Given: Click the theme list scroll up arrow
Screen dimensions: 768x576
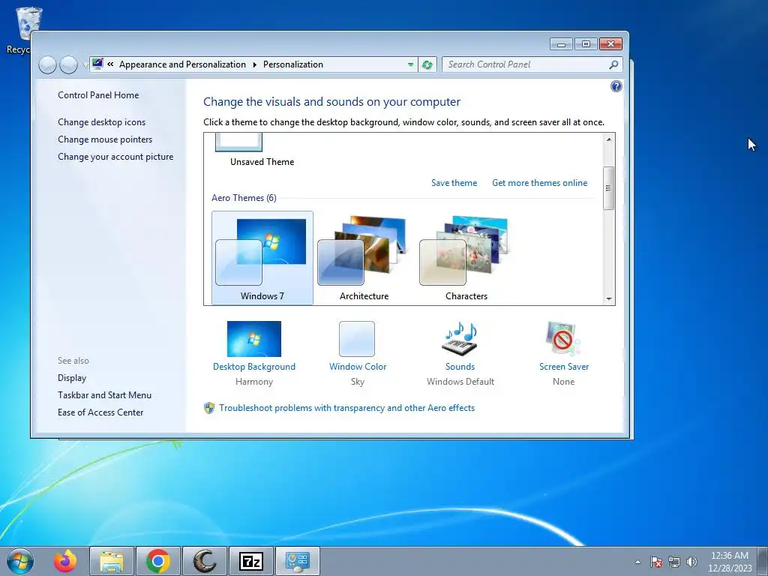Looking at the screenshot, I should click(x=609, y=139).
